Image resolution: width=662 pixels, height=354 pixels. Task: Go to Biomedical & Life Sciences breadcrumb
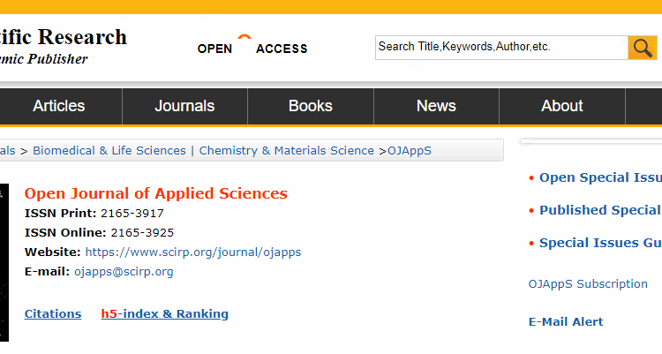109,151
